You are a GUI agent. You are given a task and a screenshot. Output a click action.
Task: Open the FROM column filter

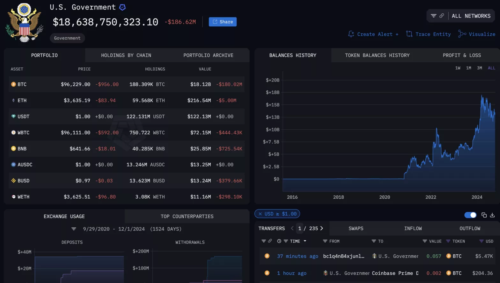(325, 241)
